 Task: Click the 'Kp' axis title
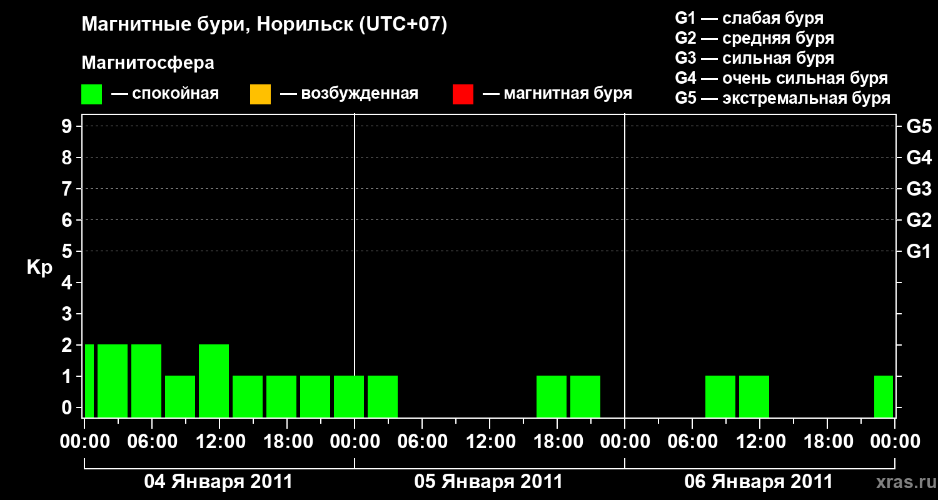(39, 267)
